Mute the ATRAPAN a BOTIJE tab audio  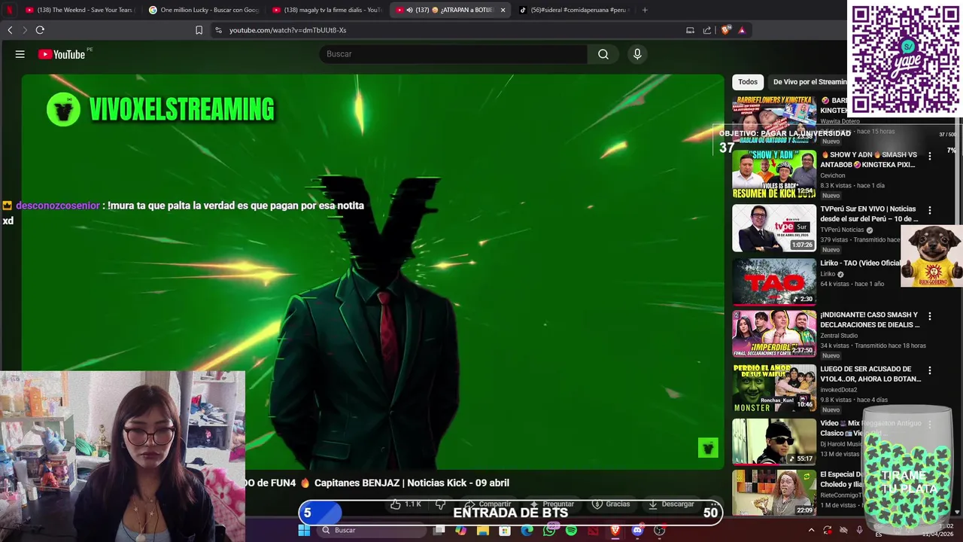pyautogui.click(x=409, y=10)
